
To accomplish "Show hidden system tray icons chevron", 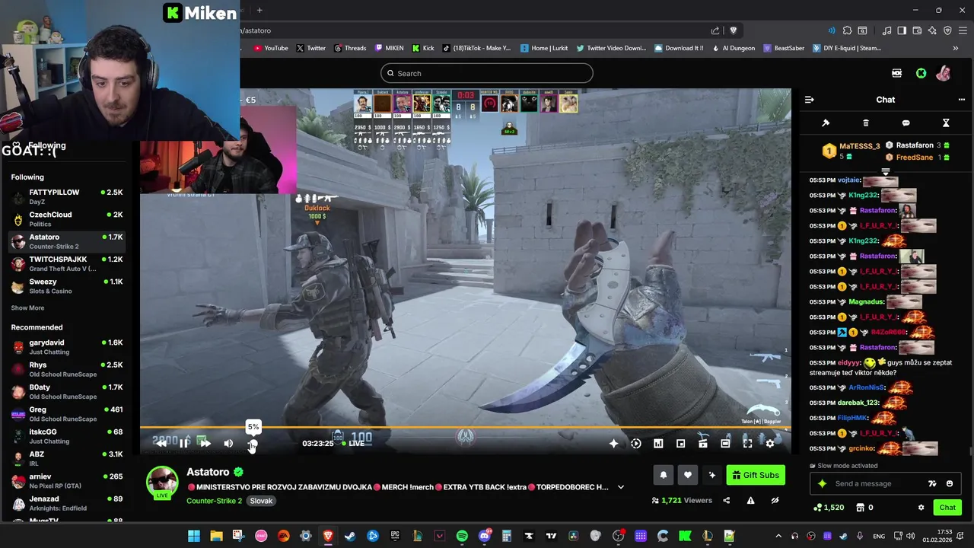I will coord(778,536).
